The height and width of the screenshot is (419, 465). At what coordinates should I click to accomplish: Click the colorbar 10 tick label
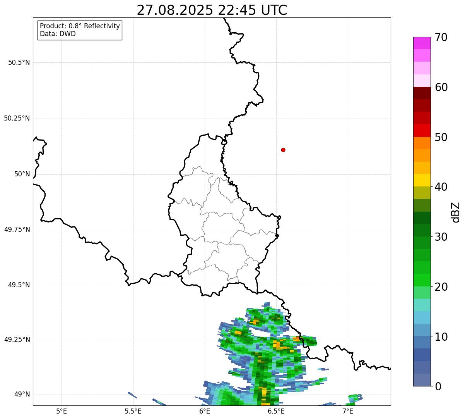441,337
